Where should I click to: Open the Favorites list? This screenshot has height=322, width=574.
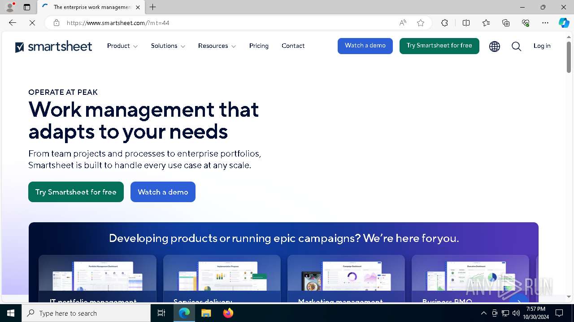point(486,23)
